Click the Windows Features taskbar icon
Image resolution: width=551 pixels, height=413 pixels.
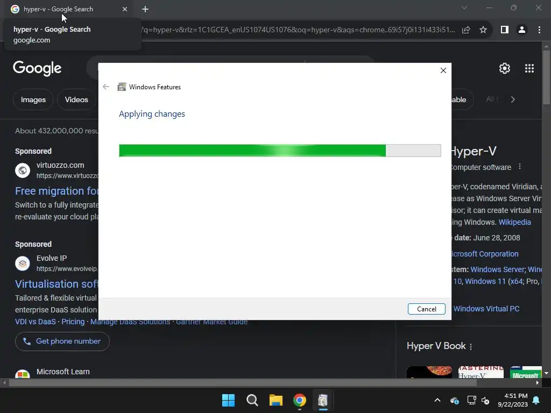click(323, 400)
